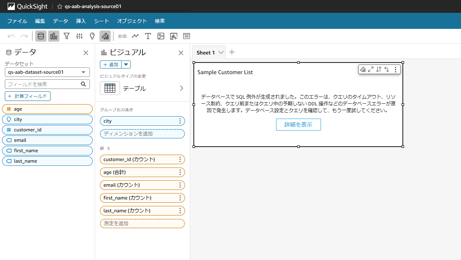Add a text box using the T icon

coord(148,36)
